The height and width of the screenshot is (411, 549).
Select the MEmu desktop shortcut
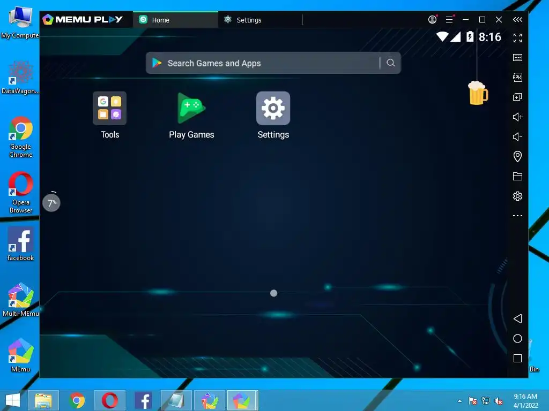[21, 355]
